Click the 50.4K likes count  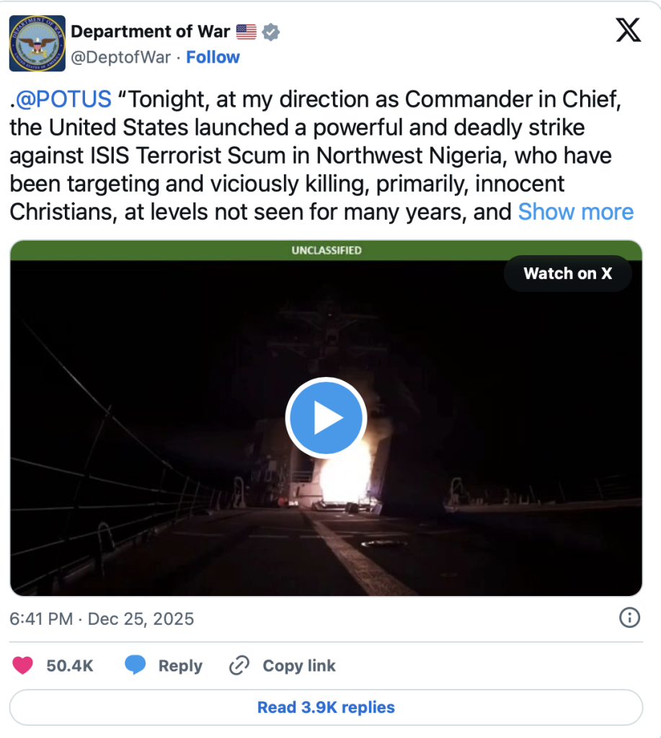point(70,665)
